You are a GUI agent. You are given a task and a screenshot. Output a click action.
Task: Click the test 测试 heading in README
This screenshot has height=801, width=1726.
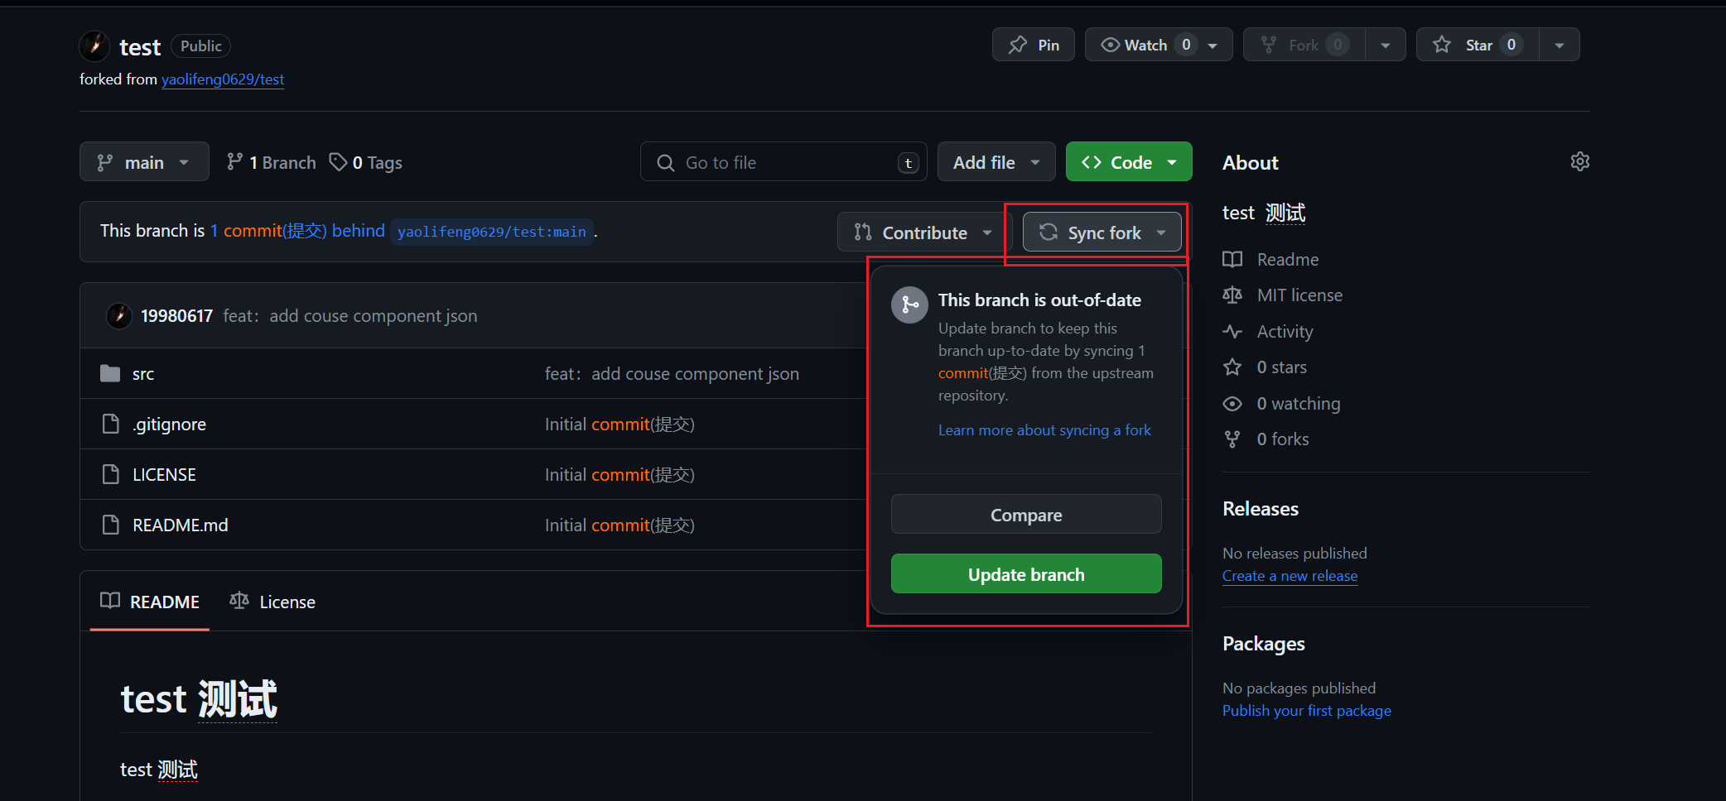click(199, 699)
